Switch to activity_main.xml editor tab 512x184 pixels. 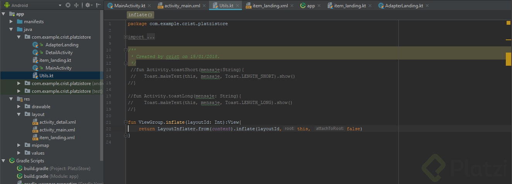182,6
